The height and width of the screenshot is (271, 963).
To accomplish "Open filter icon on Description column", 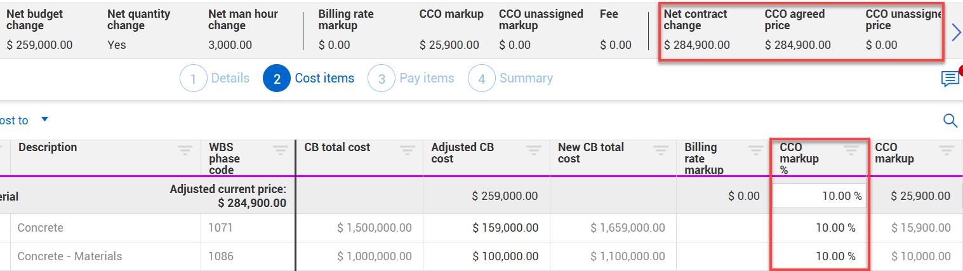I will point(185,150).
